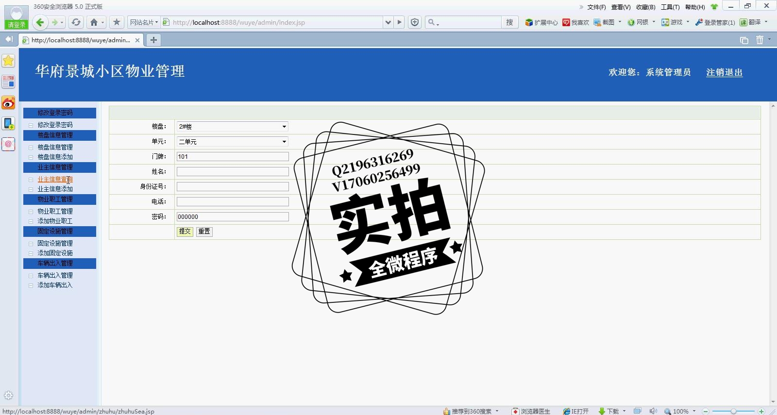777x415 pixels.
Task: Click the 身份证号 input field
Action: point(233,187)
